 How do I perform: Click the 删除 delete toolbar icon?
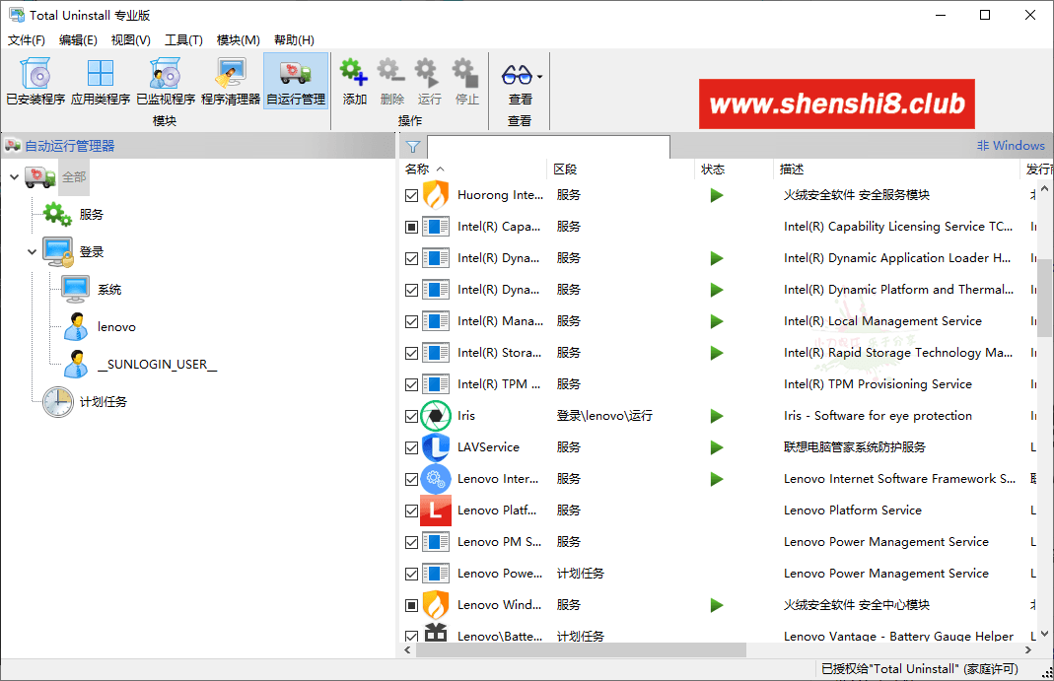[391, 73]
